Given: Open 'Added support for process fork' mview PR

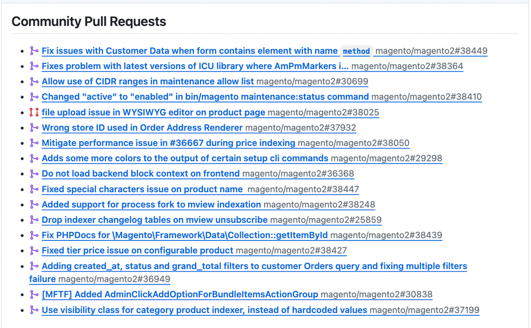Looking at the screenshot, I should click(x=151, y=205).
